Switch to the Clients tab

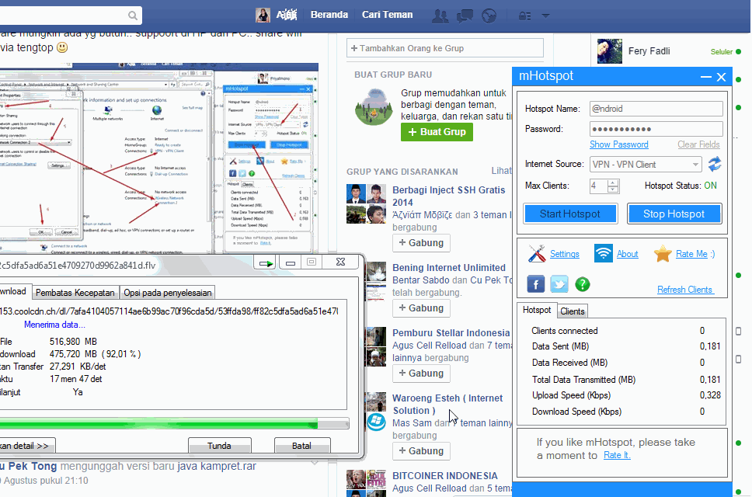coord(572,311)
